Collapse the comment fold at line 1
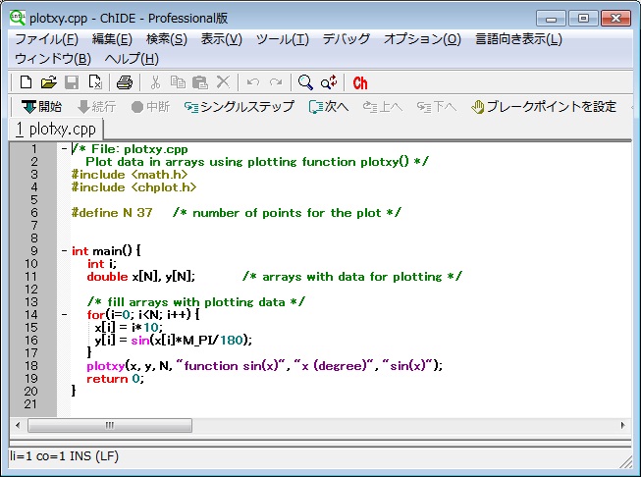Viewport: 641px width, 477px height. coord(64,149)
